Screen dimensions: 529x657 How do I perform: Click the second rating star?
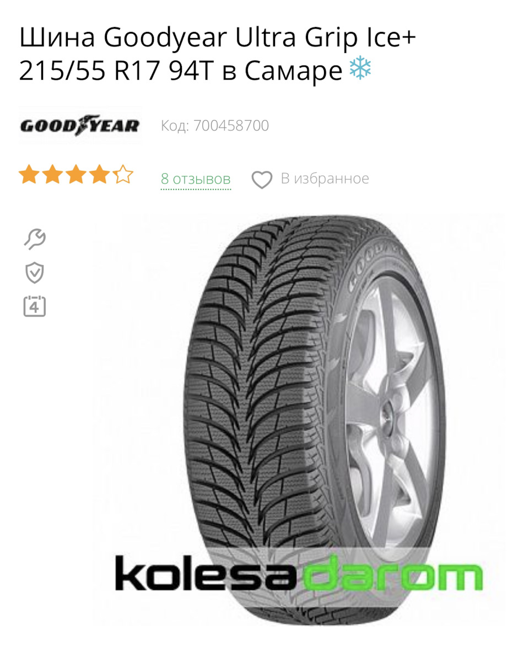(x=52, y=174)
